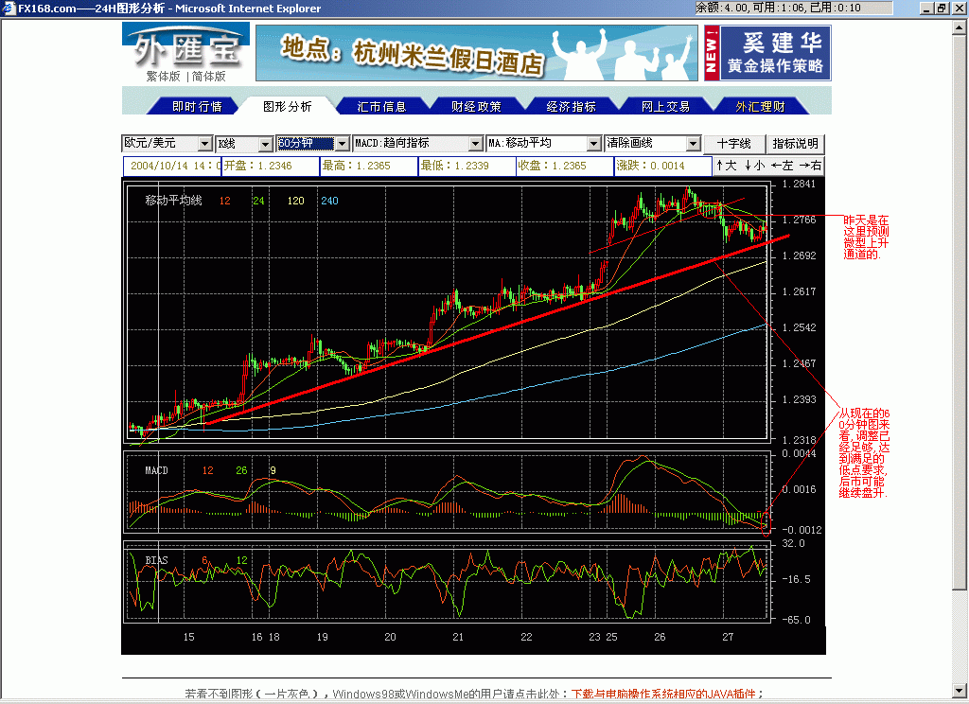Screen dimensions: 969x704
Task: Switch to the 网上交易 tab
Action: [x=665, y=106]
